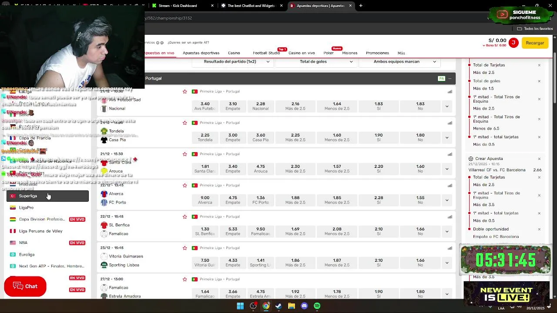Star the Famalicao vs Estrela Amadora match
The height and width of the screenshot is (313, 557).
pos(185,279)
